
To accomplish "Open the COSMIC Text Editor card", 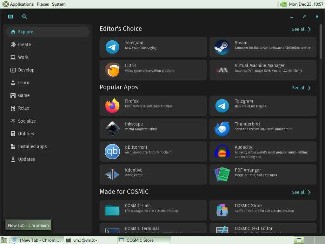I will click(263, 228).
